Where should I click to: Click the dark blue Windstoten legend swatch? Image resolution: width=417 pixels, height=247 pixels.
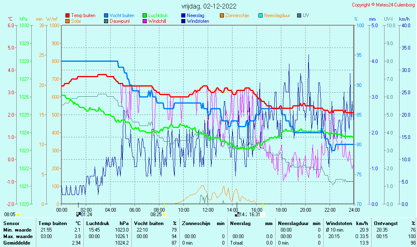pyautogui.click(x=183, y=21)
